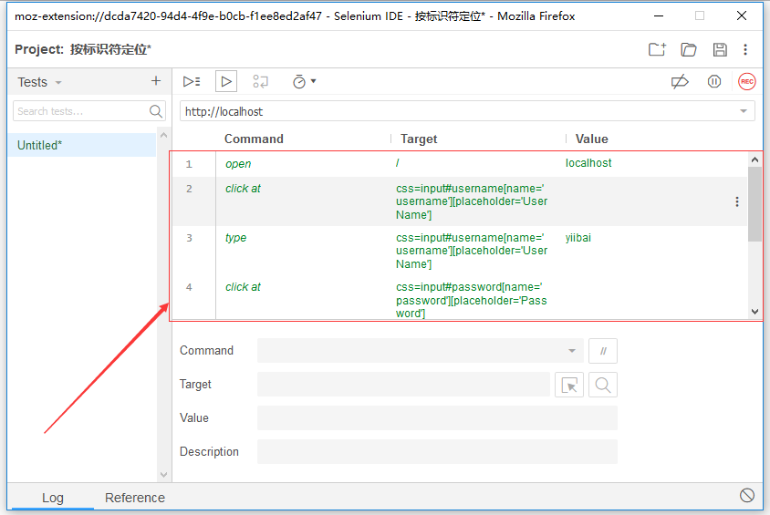Clear log with circle-slash icon
Screen dimensions: 770x515
[747, 495]
